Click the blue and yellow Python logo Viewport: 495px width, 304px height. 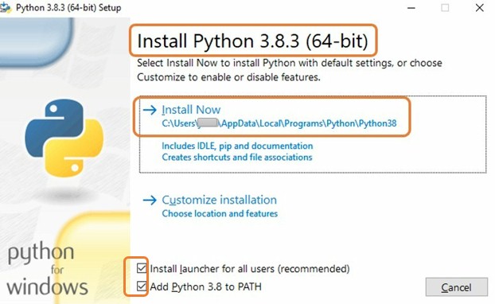point(64,138)
